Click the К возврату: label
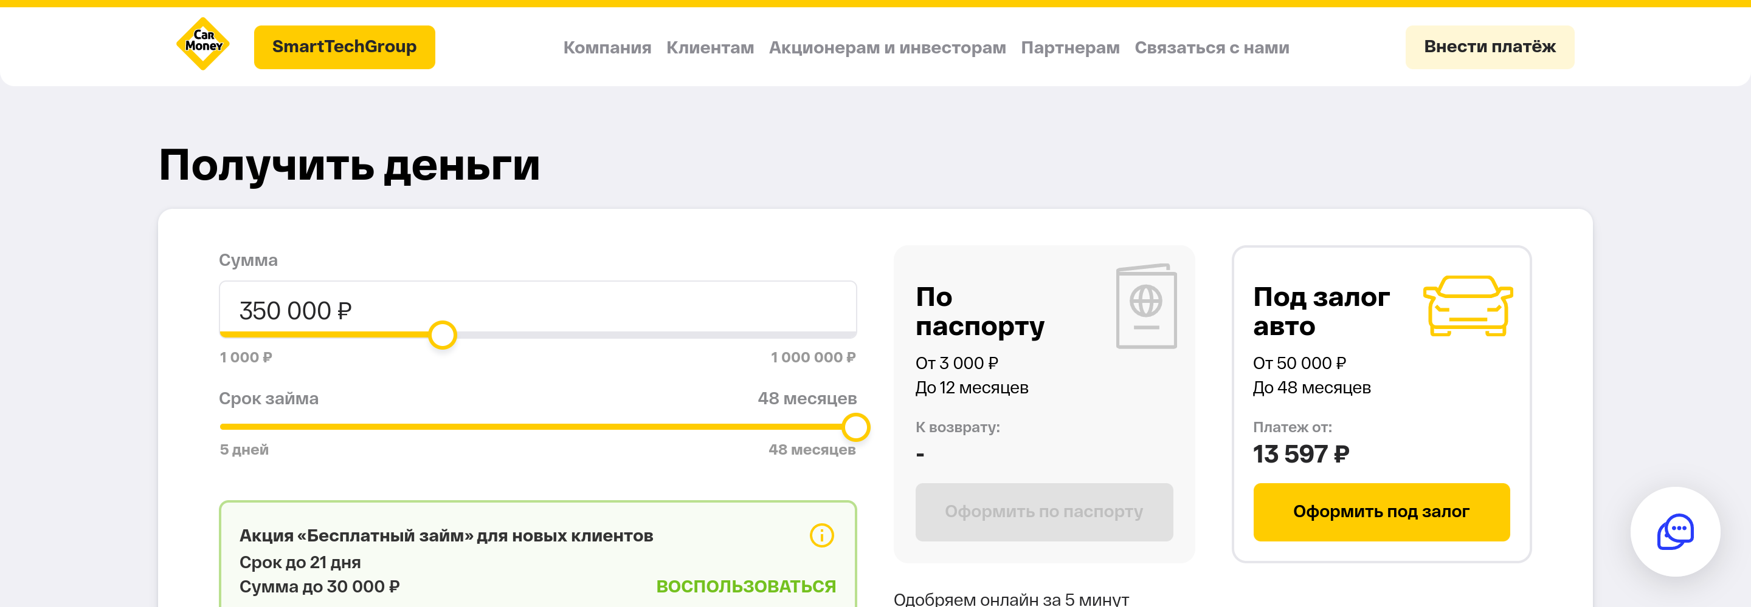The height and width of the screenshot is (607, 1751). point(958,427)
